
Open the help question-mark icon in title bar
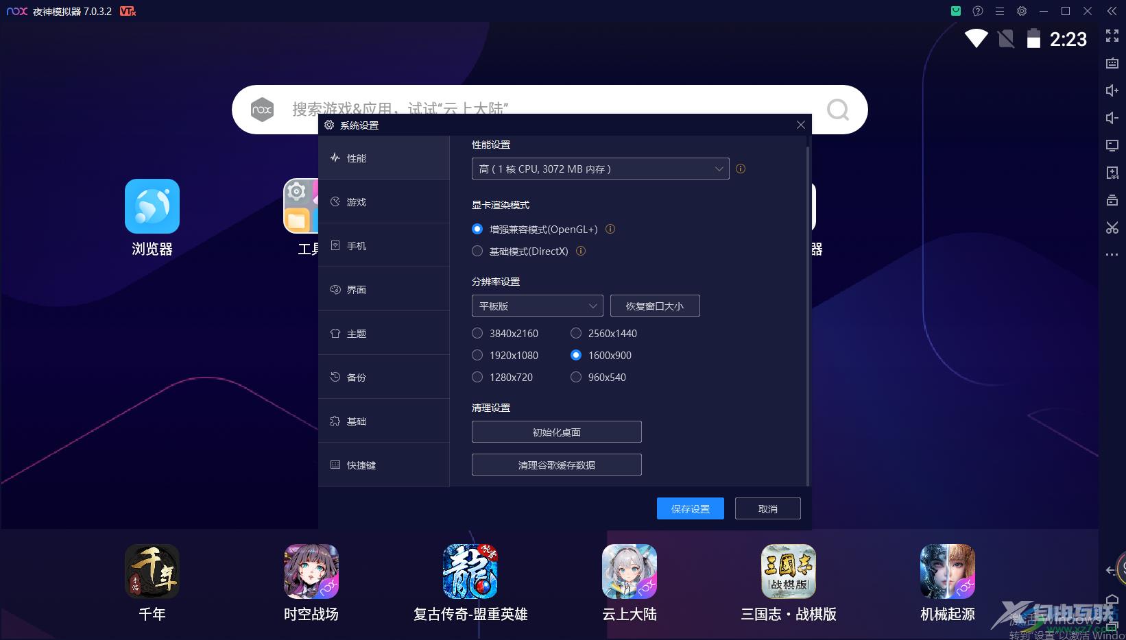(x=978, y=11)
